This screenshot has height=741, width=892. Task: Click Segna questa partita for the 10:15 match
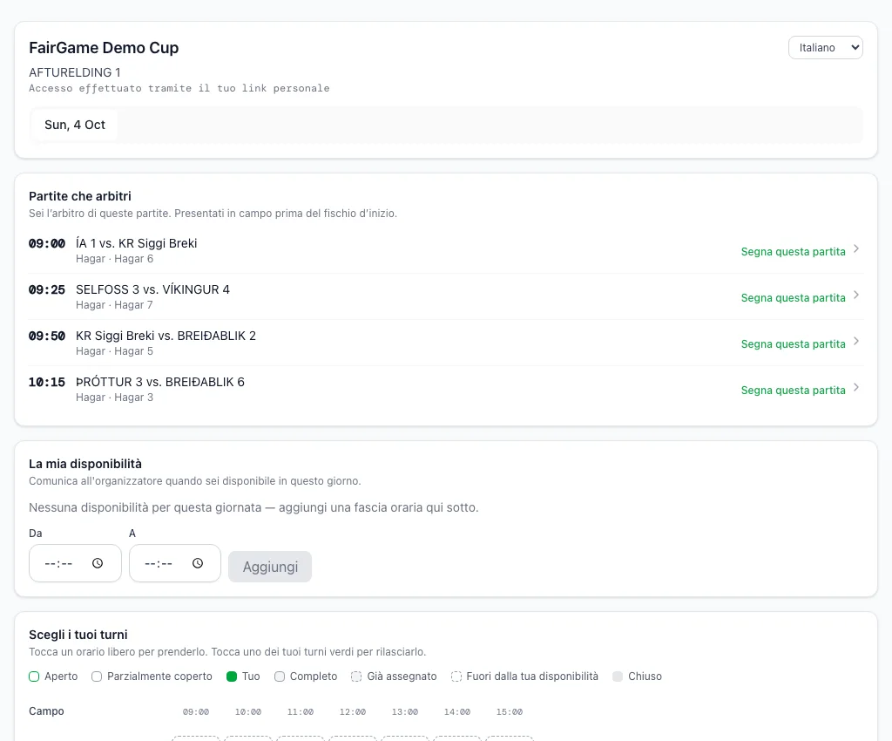(x=793, y=390)
